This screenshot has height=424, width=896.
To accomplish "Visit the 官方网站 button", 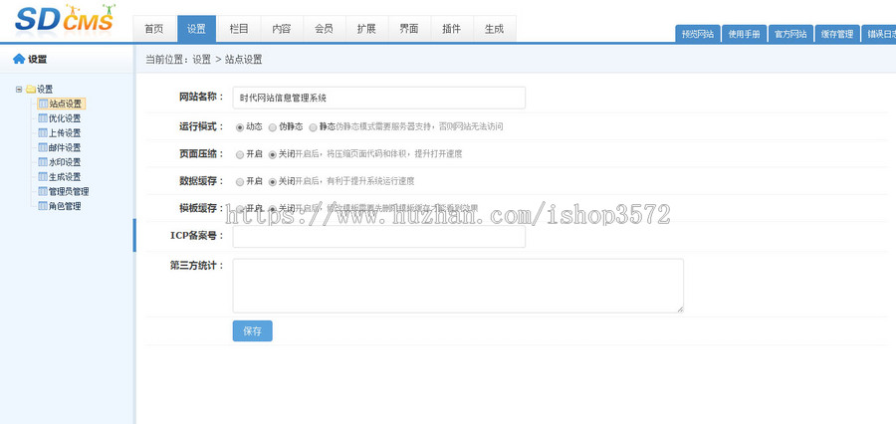I will (790, 34).
